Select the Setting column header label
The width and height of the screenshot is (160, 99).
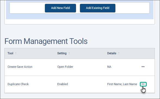[x=62, y=53]
